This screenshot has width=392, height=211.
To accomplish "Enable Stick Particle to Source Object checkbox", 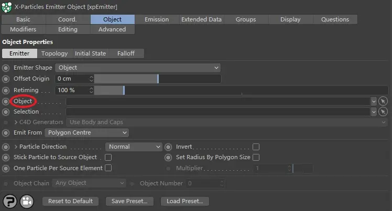I will click(x=108, y=157).
